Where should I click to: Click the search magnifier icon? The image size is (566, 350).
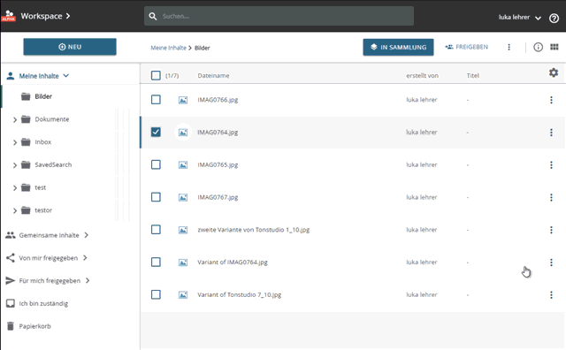[x=153, y=16]
